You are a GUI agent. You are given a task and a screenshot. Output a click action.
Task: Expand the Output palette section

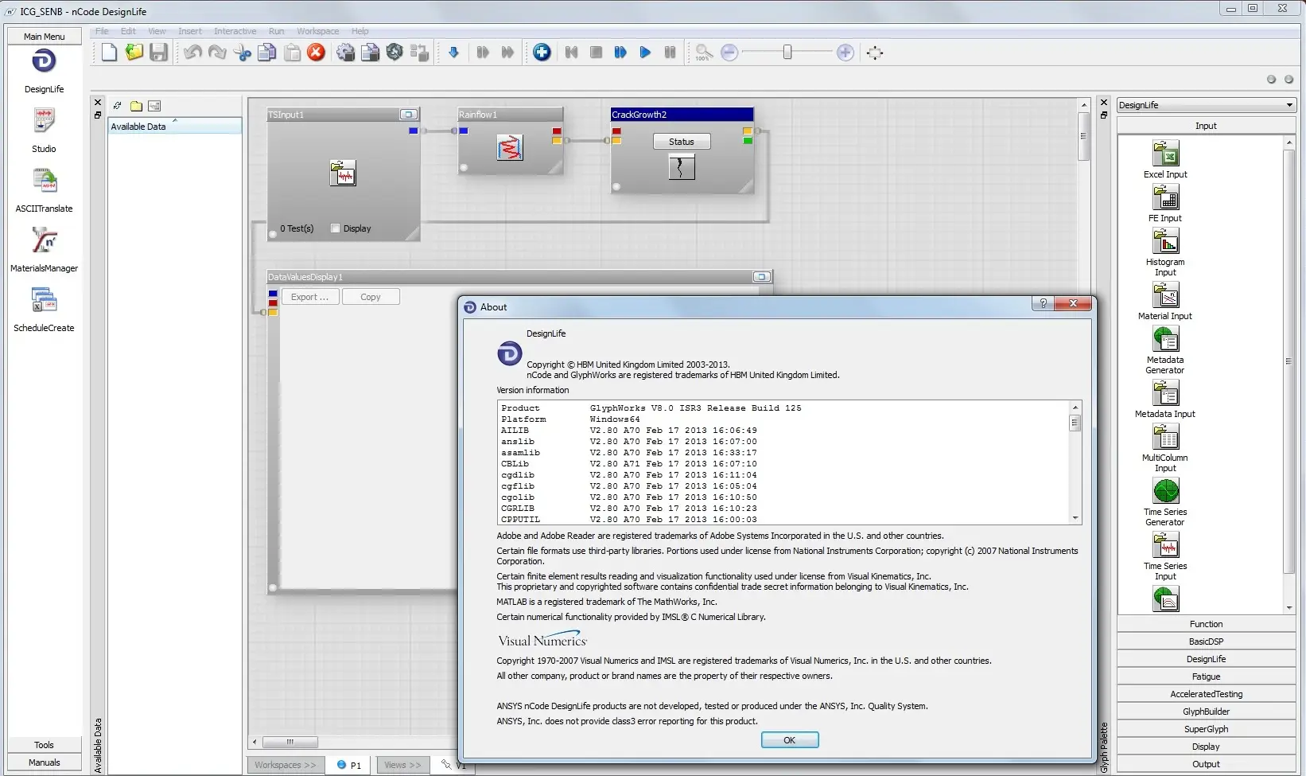pos(1206,764)
